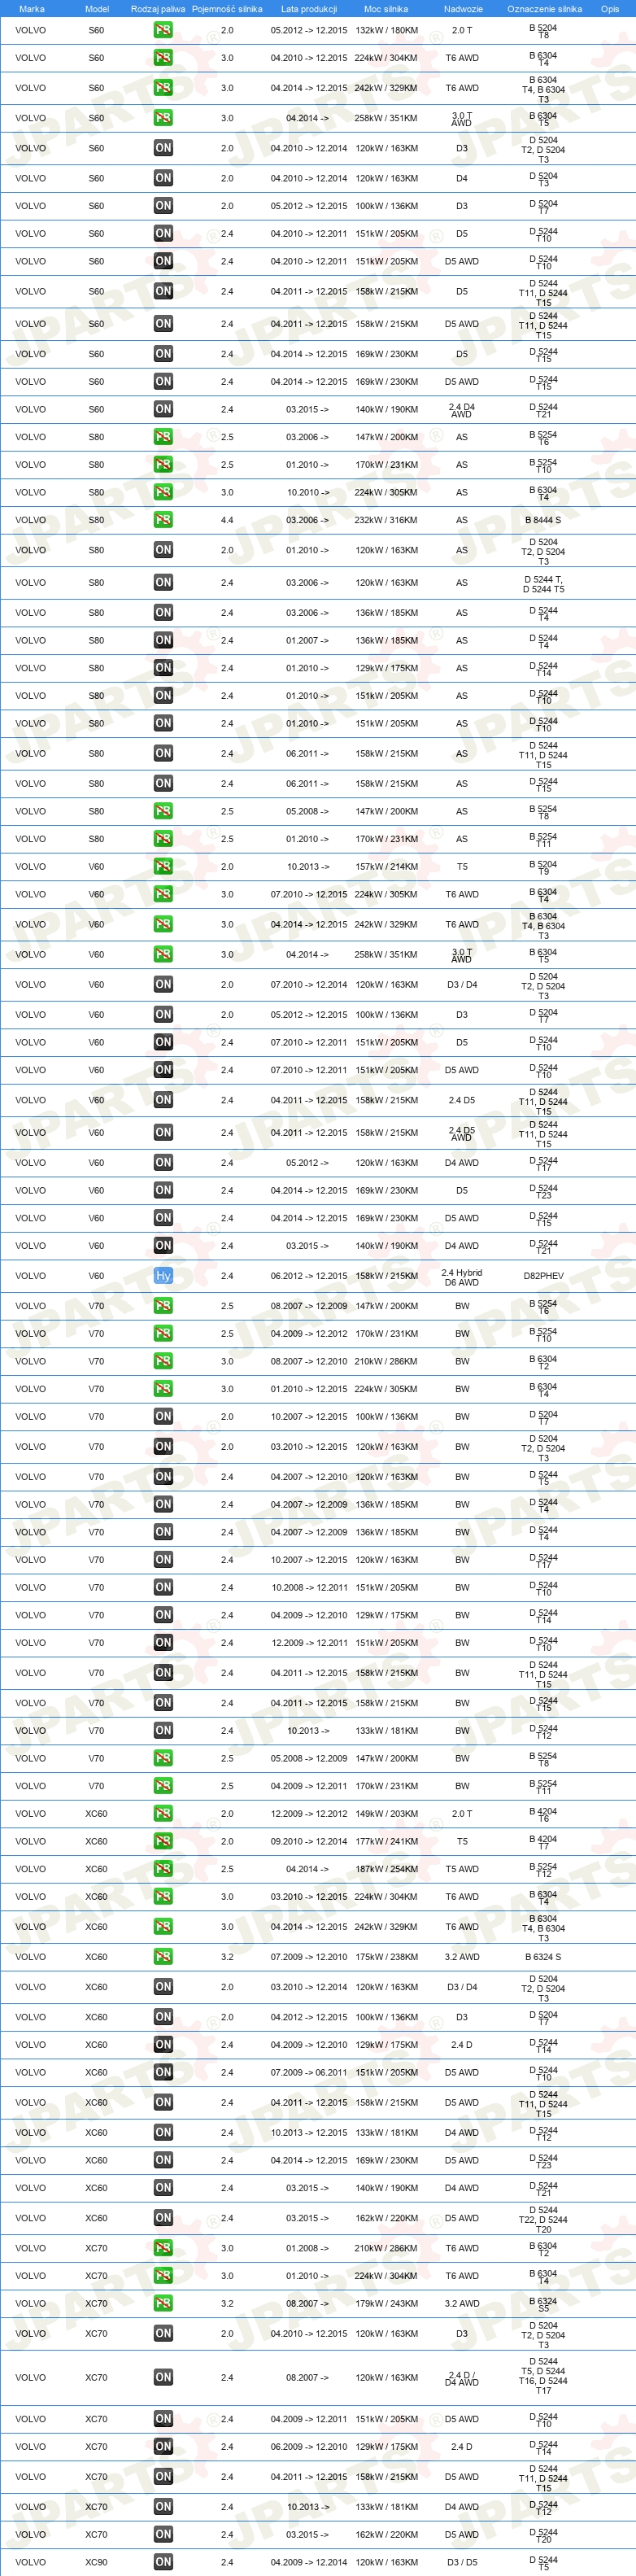
Task: Select the 2.4 Hybrid D6 AWD body cell
Action: pos(462,1277)
